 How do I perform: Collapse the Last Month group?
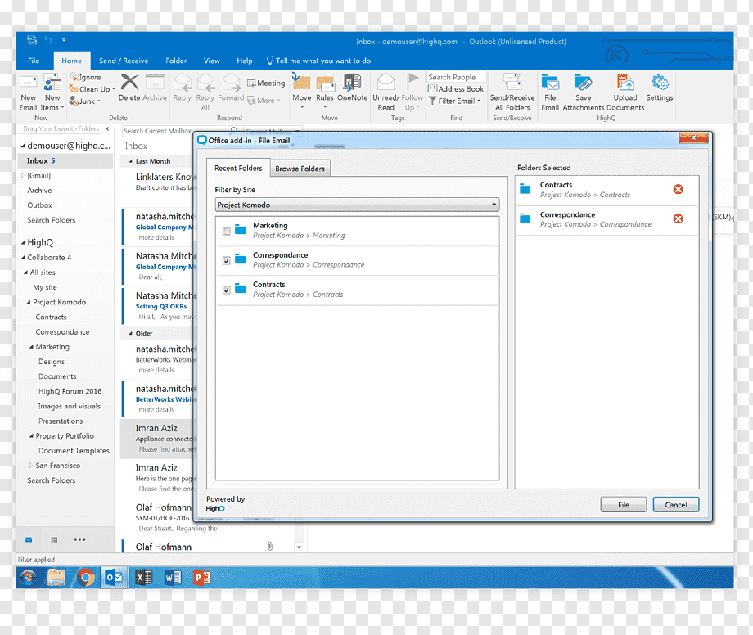(x=131, y=161)
